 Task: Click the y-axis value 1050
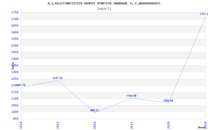[15, 106]
